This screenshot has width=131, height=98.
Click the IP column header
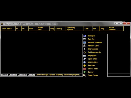pos(18,29)
